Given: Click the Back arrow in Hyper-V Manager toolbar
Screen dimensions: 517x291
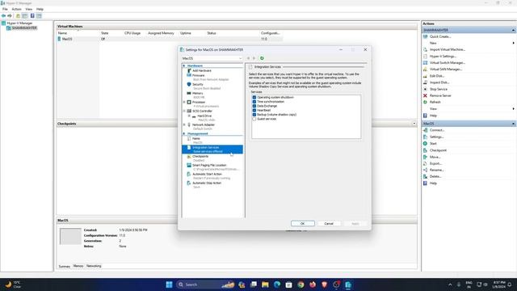Looking at the screenshot, I should coord(3,16).
